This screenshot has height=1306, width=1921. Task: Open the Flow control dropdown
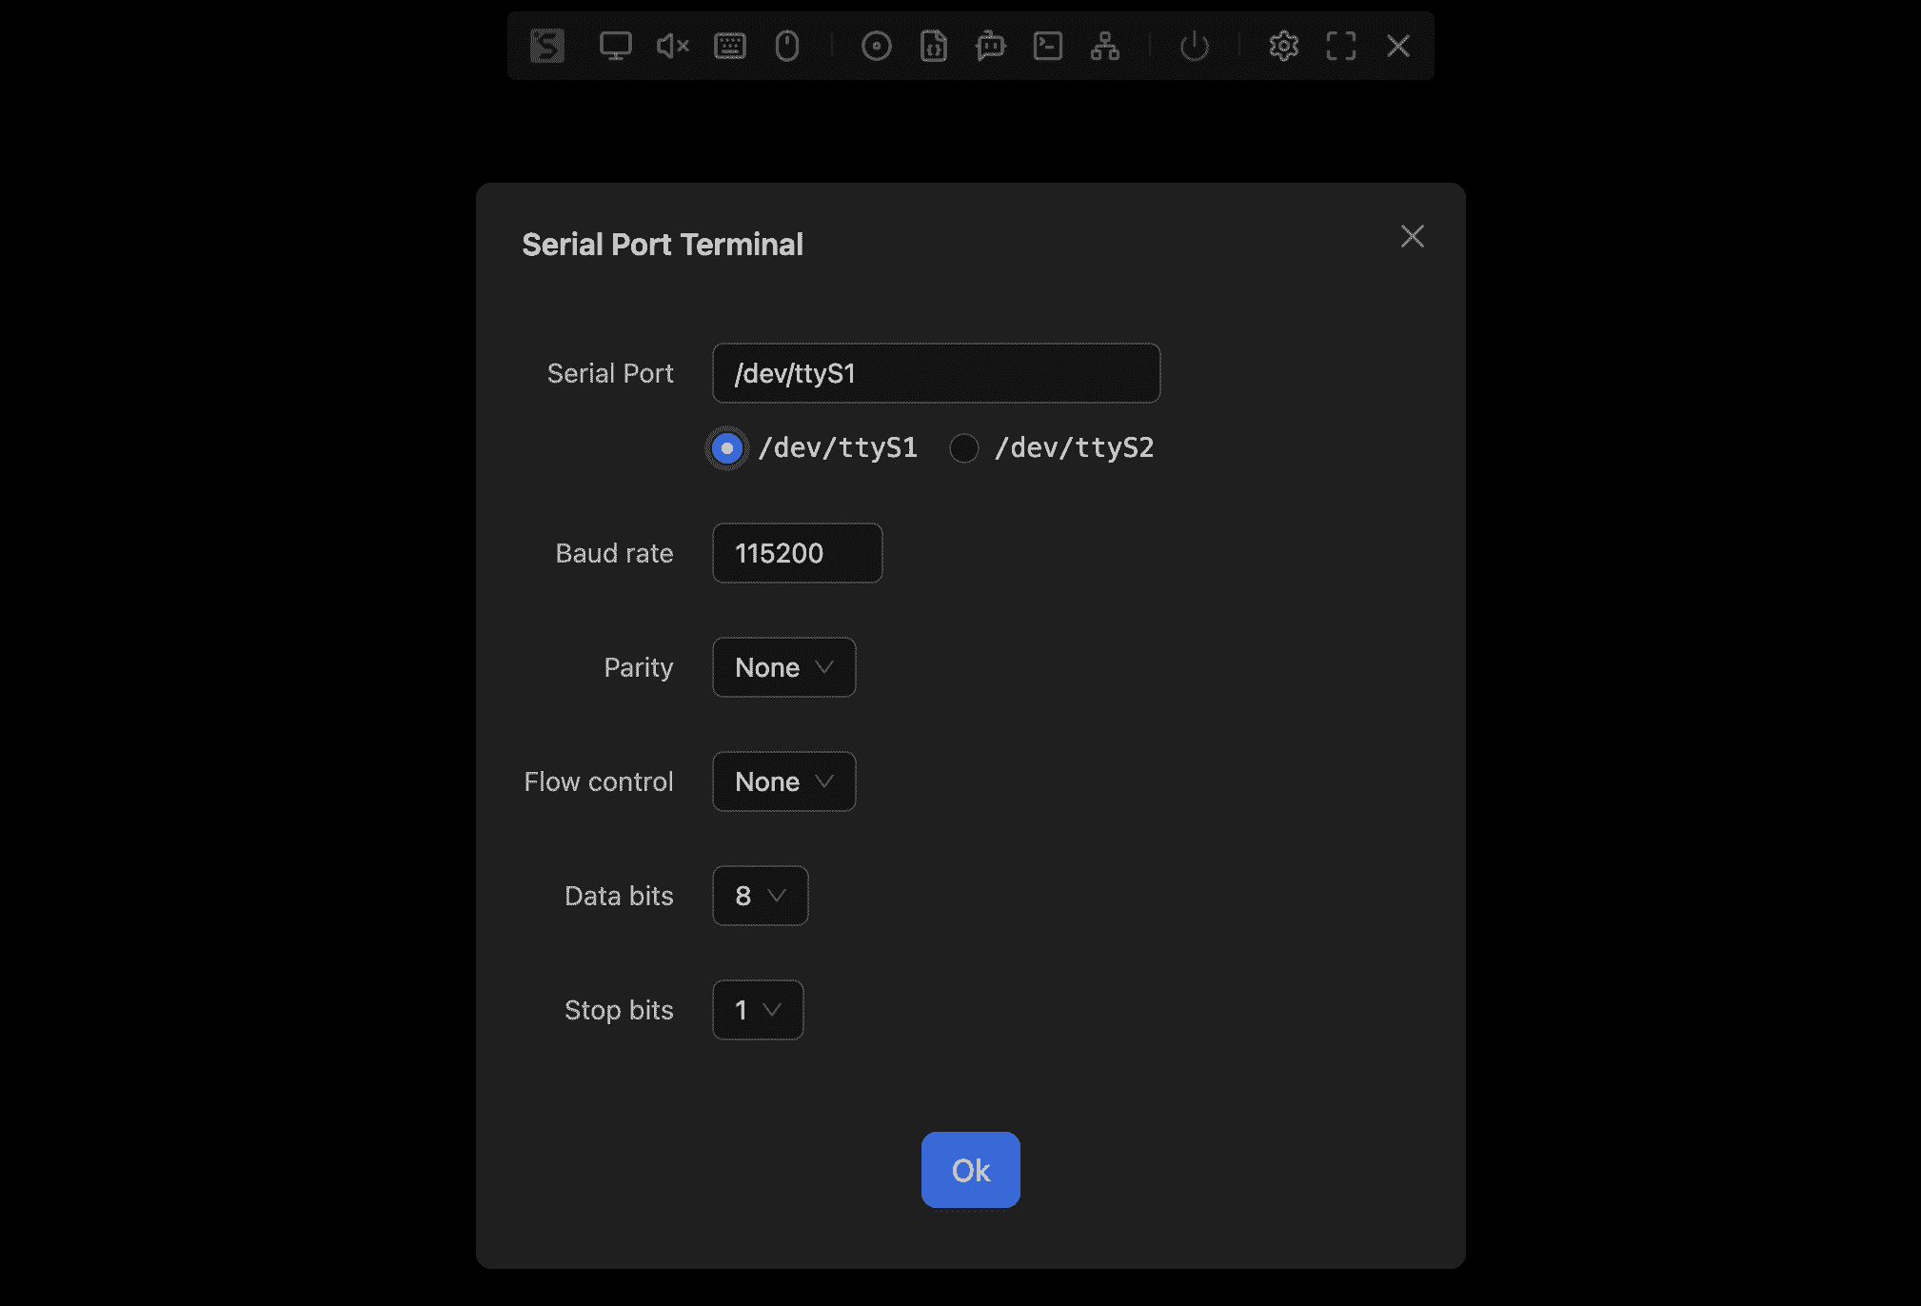coord(783,782)
